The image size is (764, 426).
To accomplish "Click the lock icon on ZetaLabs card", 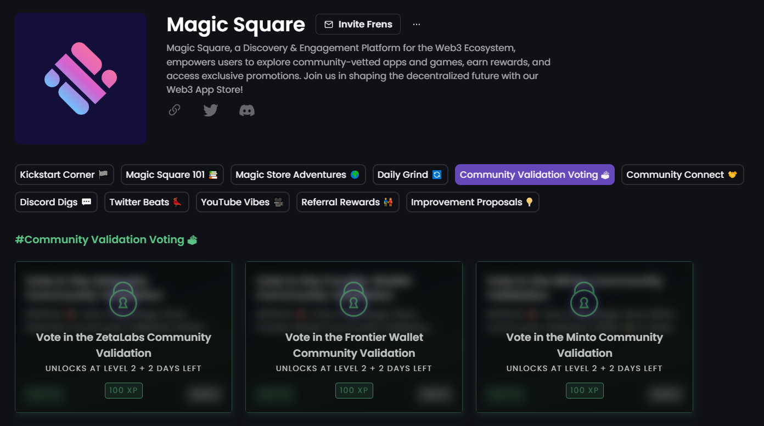I will point(123,299).
